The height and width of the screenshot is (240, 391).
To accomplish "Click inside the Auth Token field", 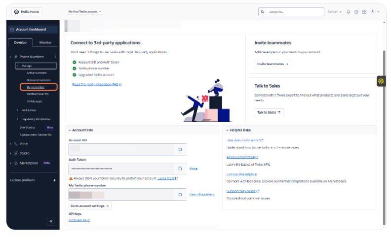I will [121, 169].
